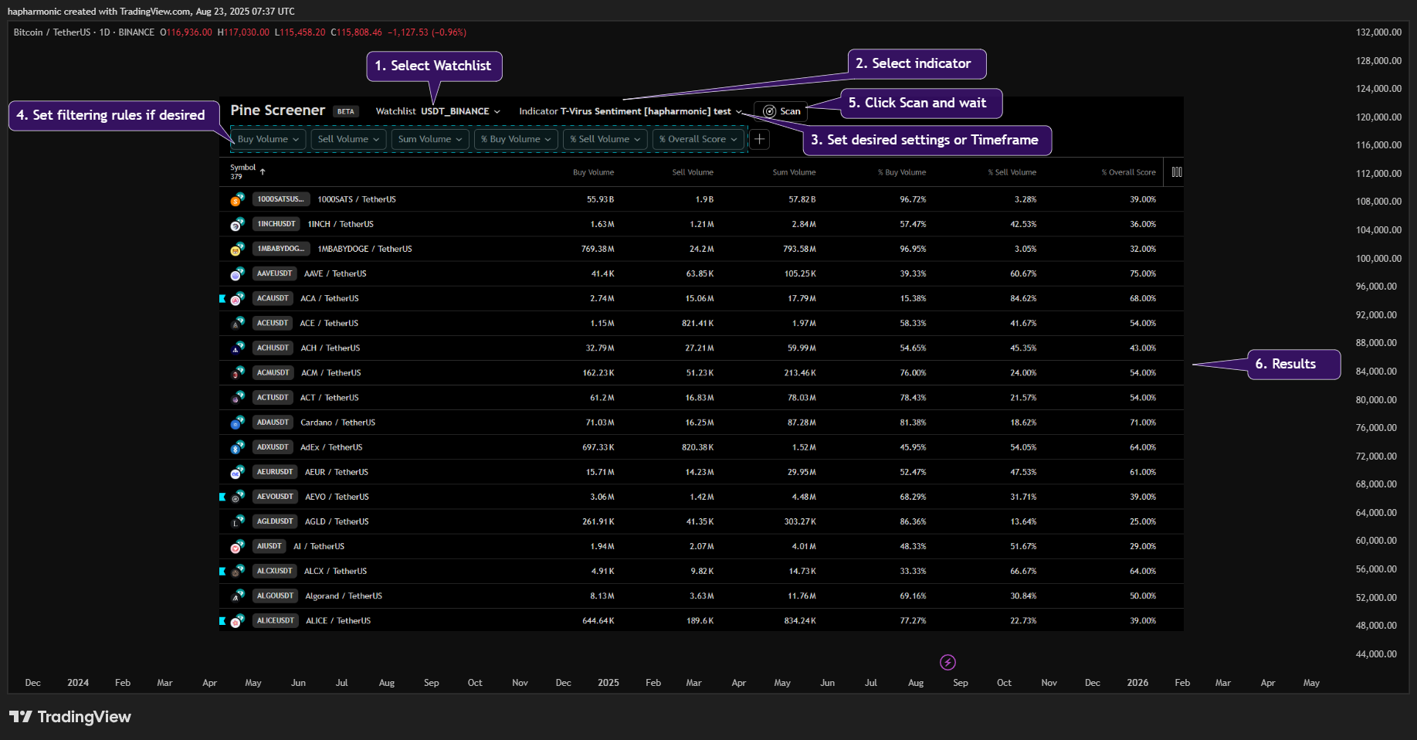Image resolution: width=1417 pixels, height=740 pixels.
Task: Sort by % Sell Volume column header
Action: tap(1012, 172)
